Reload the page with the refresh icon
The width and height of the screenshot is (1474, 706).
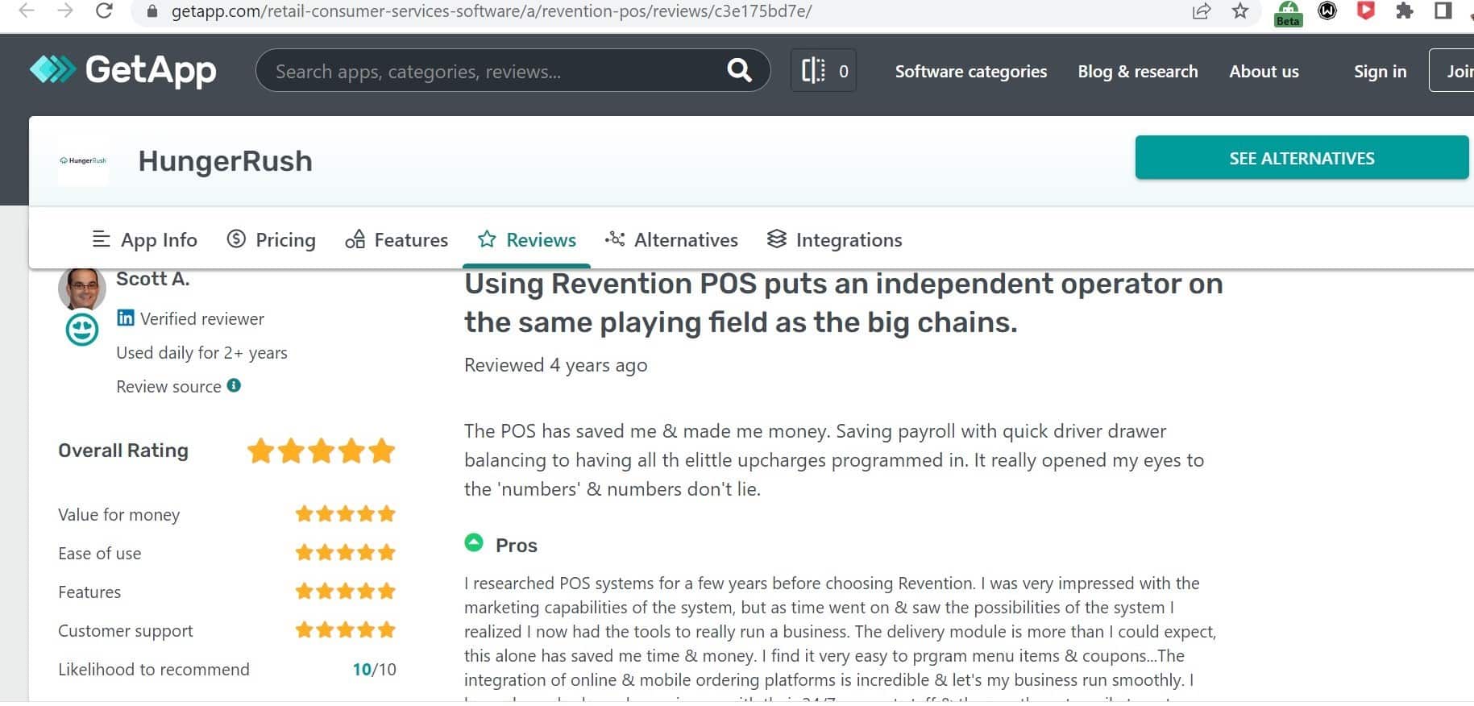(x=104, y=10)
